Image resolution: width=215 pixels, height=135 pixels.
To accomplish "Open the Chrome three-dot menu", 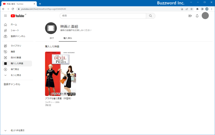I will click(212, 9).
